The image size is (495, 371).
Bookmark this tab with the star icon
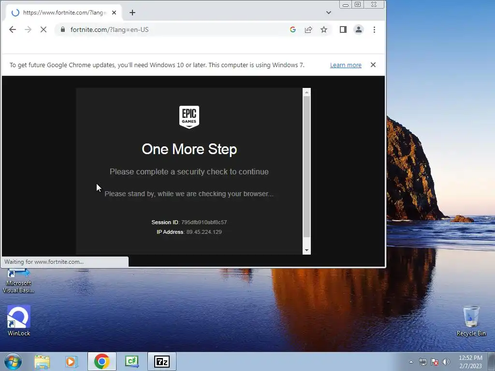[324, 29]
